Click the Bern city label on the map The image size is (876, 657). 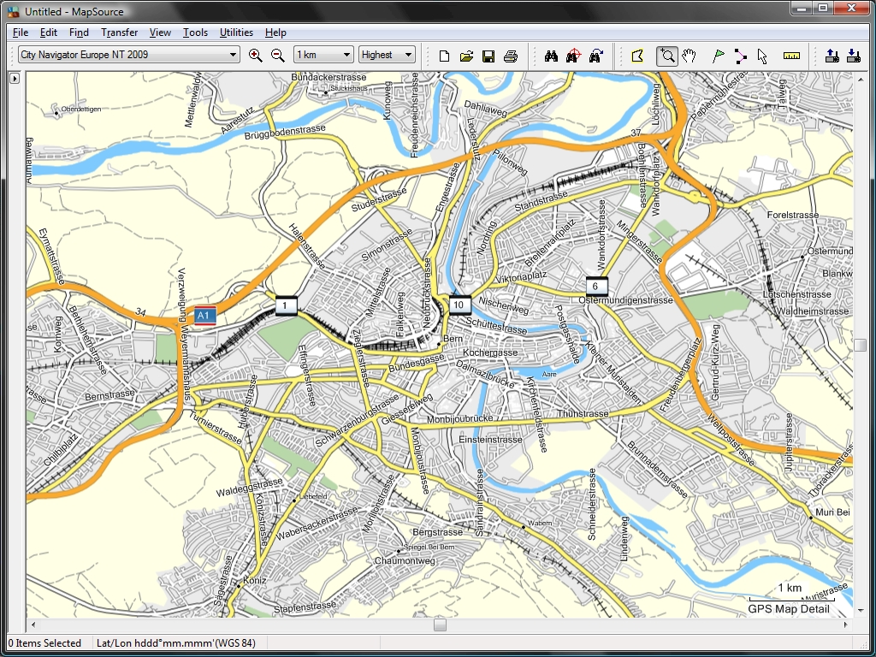tap(453, 339)
